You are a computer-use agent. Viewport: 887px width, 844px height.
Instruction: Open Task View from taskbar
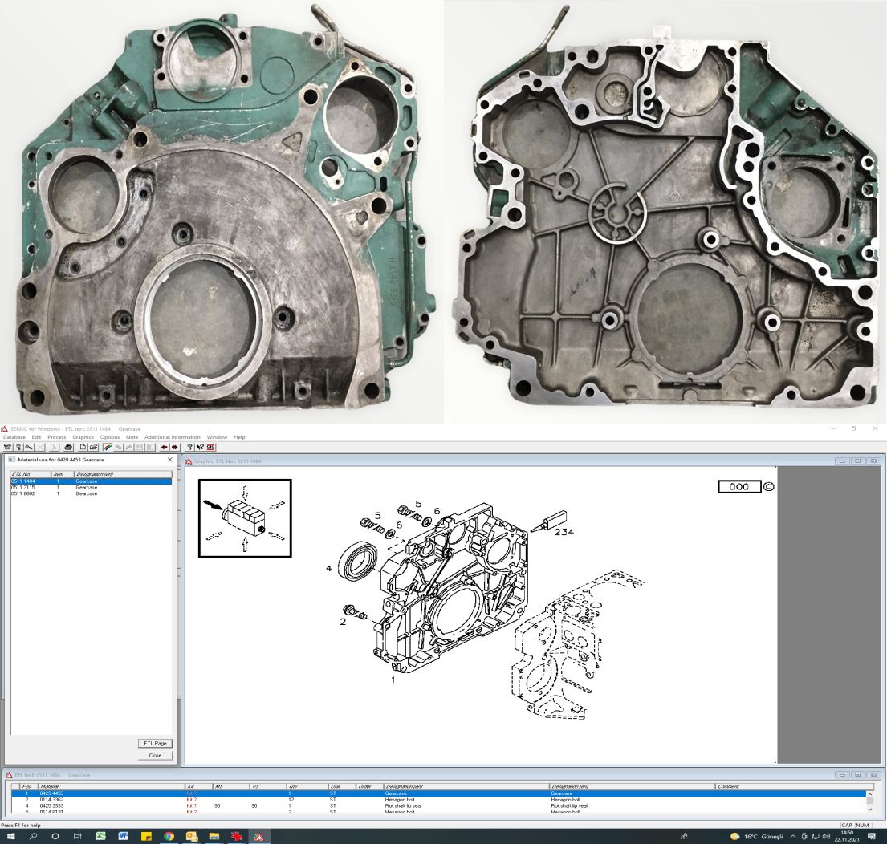[x=78, y=836]
